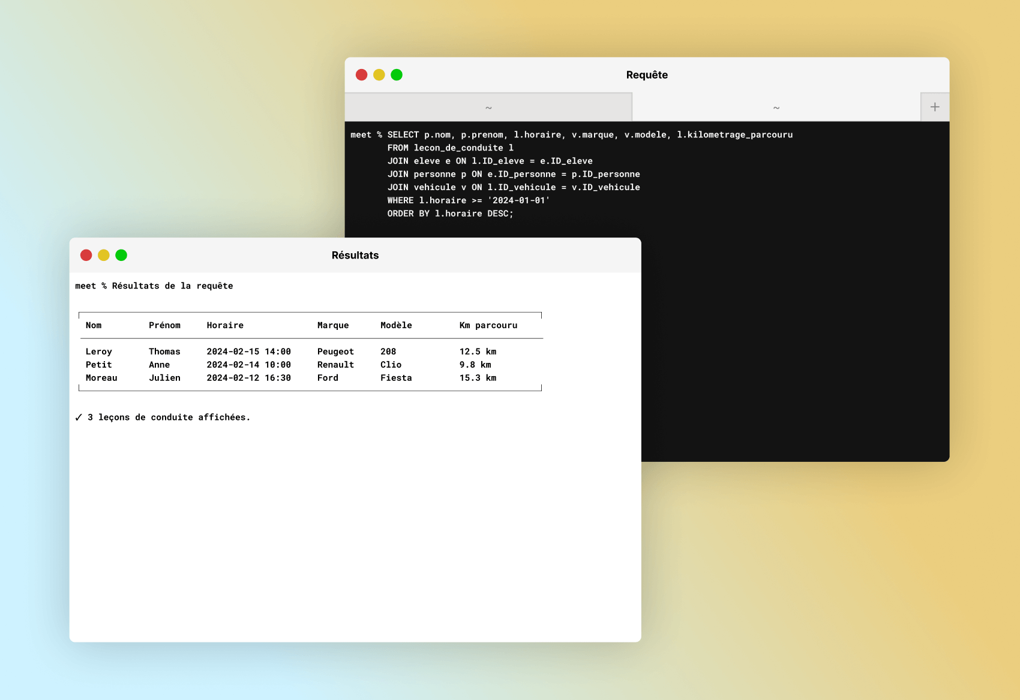The width and height of the screenshot is (1020, 700).
Task: Click the Nom column header
Action: (94, 325)
